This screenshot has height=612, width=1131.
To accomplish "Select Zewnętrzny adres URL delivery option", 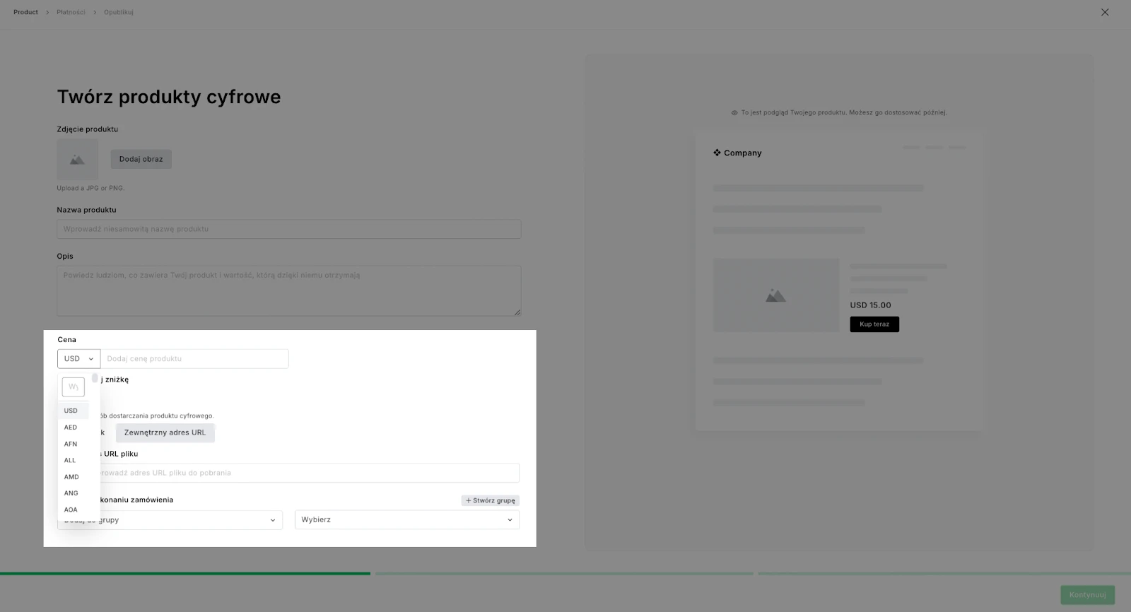I will [x=165, y=432].
